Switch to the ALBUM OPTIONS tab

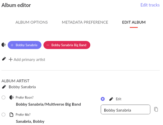click(31, 22)
